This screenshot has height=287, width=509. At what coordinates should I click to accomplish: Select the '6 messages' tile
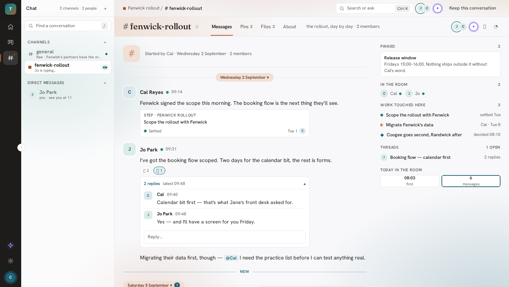(471, 181)
